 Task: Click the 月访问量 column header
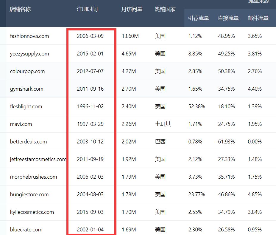click(x=132, y=9)
